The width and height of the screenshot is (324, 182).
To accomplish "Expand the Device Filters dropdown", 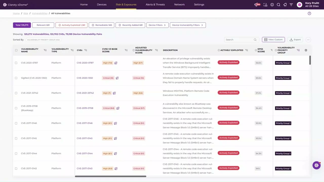I will tap(157, 25).
